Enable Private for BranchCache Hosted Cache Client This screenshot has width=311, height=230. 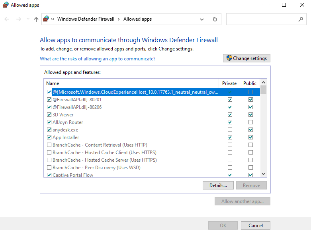tap(230, 152)
